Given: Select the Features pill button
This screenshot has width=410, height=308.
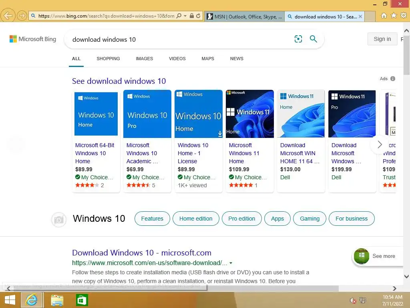Looking at the screenshot, I should coord(152,219).
